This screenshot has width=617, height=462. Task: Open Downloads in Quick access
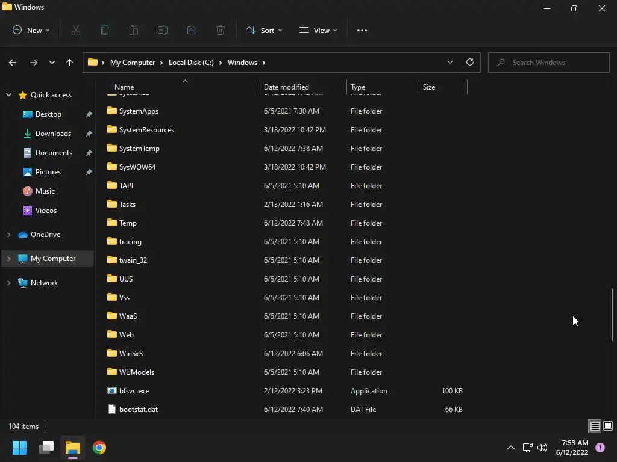click(x=53, y=133)
